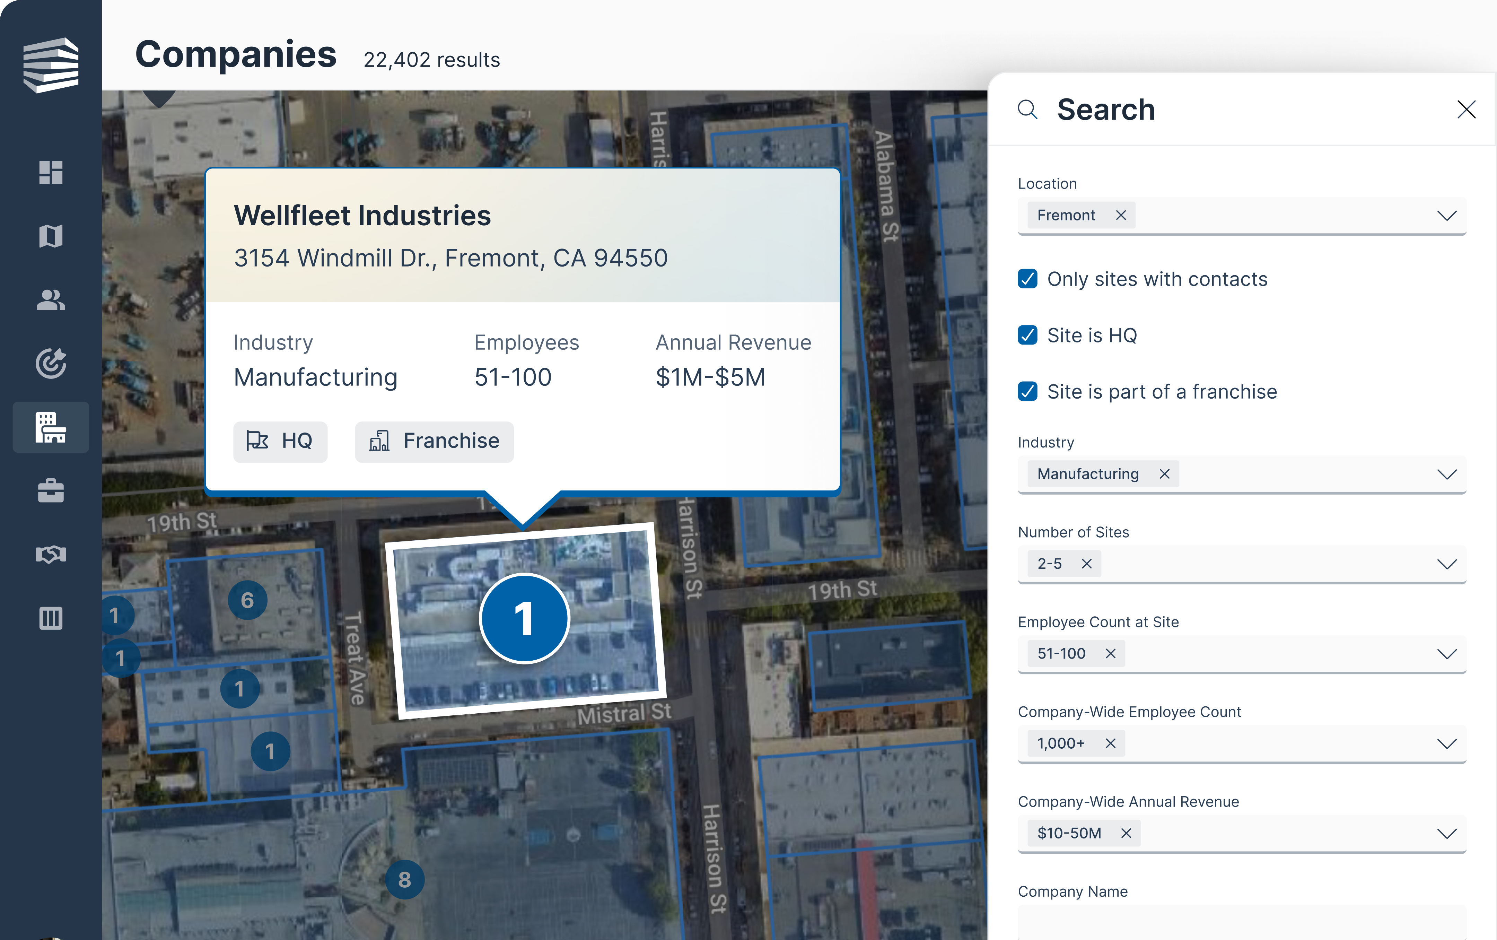Open the briefcase icon in sidebar

(51, 491)
